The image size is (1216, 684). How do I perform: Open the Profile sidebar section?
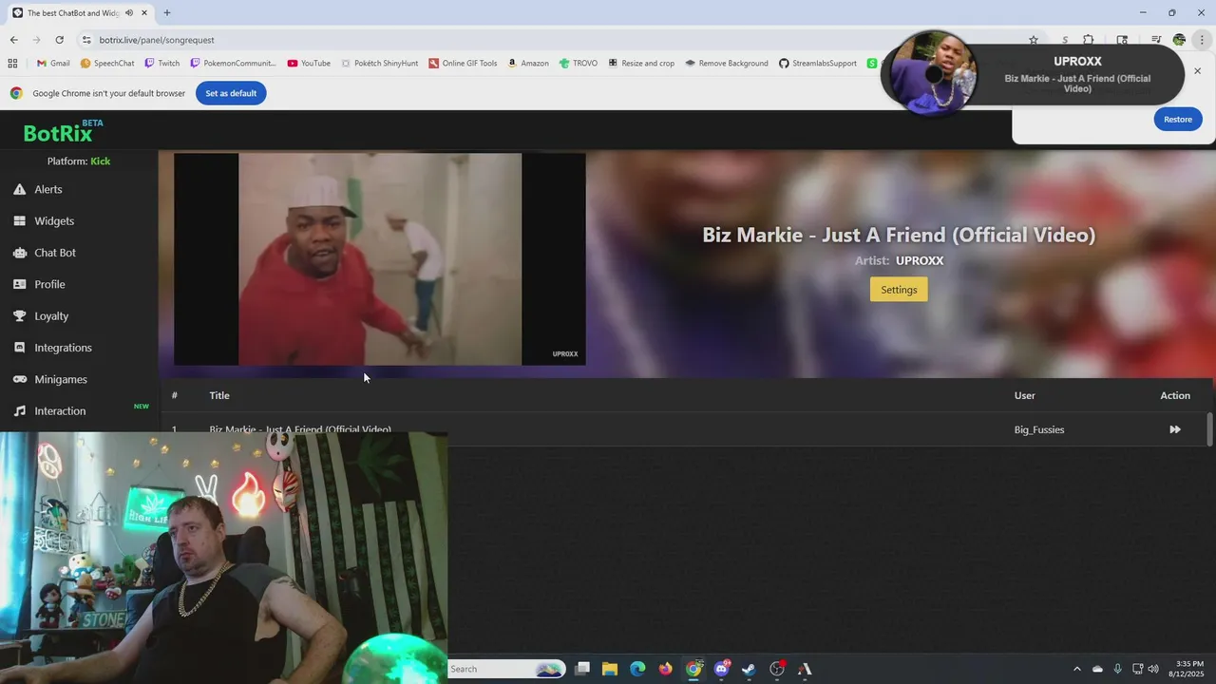[x=49, y=284]
